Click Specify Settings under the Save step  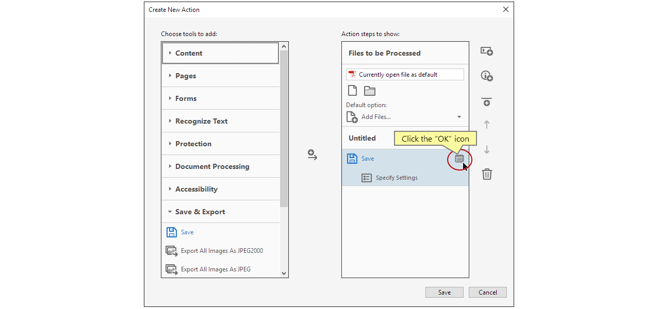396,178
